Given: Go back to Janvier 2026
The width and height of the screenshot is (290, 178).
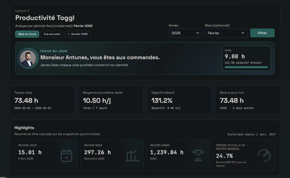Looking at the screenshot, I should coord(78,34).
